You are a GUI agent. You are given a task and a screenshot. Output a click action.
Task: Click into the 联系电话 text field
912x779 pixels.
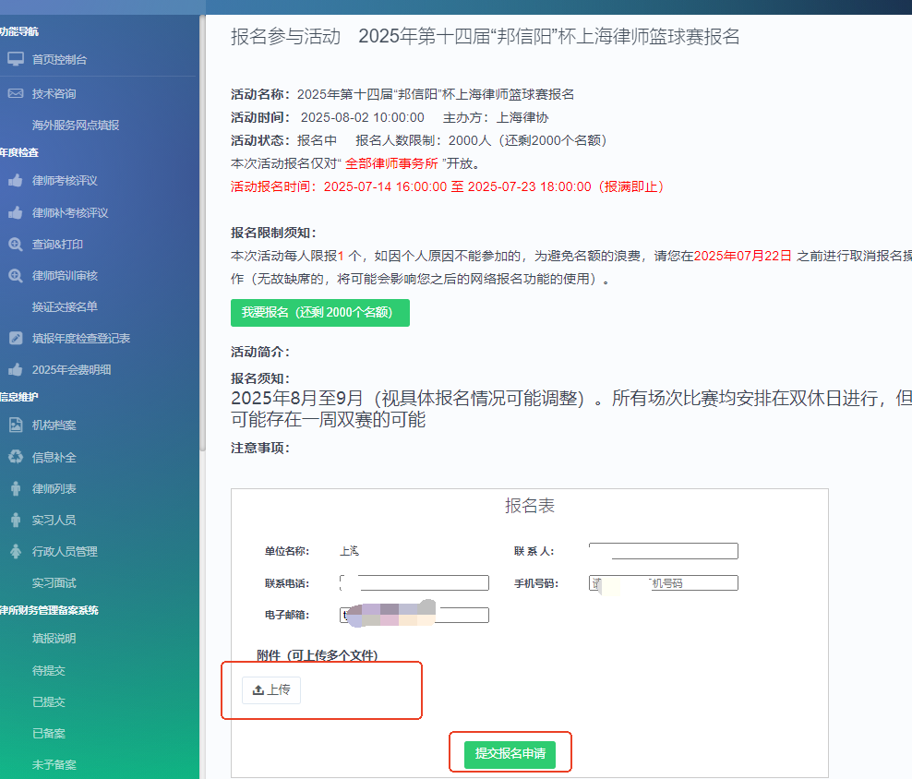point(415,583)
